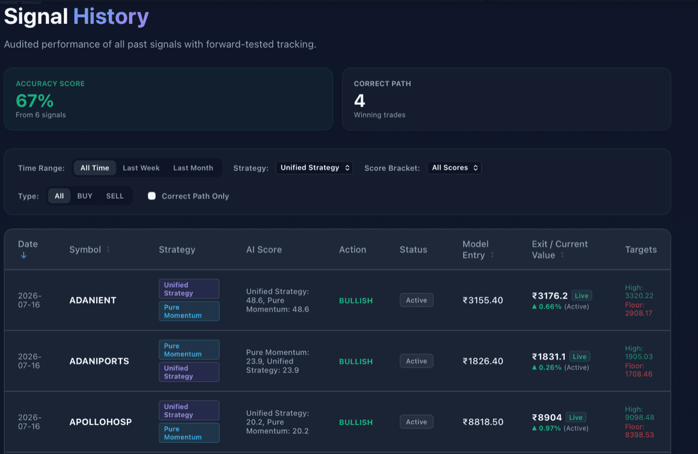Screen dimensions: 698x454
Task: Click Active status badge for ADANIENT
Action: click(x=416, y=300)
